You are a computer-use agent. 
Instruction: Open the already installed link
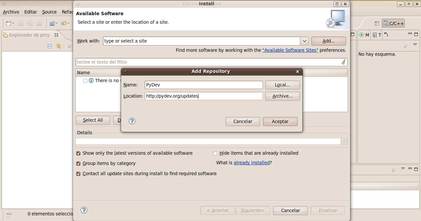[x=252, y=163]
